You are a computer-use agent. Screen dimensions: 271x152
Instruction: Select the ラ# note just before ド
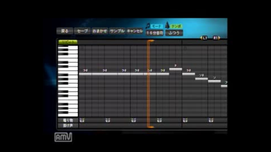pyautogui.click(x=163, y=74)
